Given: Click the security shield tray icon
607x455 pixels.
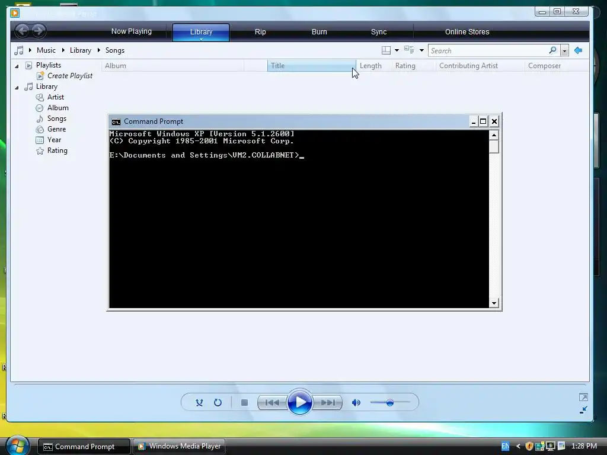Looking at the screenshot, I should pos(529,446).
